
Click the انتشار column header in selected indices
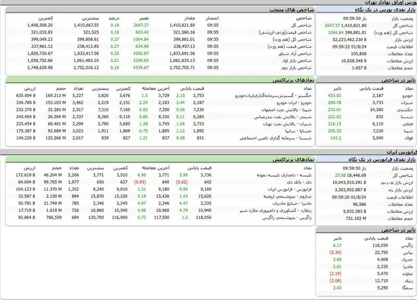212,18
